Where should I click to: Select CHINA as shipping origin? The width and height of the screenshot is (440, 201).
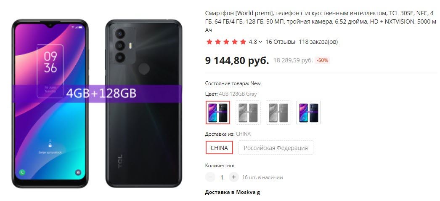(x=219, y=147)
